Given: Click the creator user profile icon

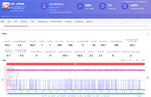Looking at the screenshot, I should tap(80, 6).
